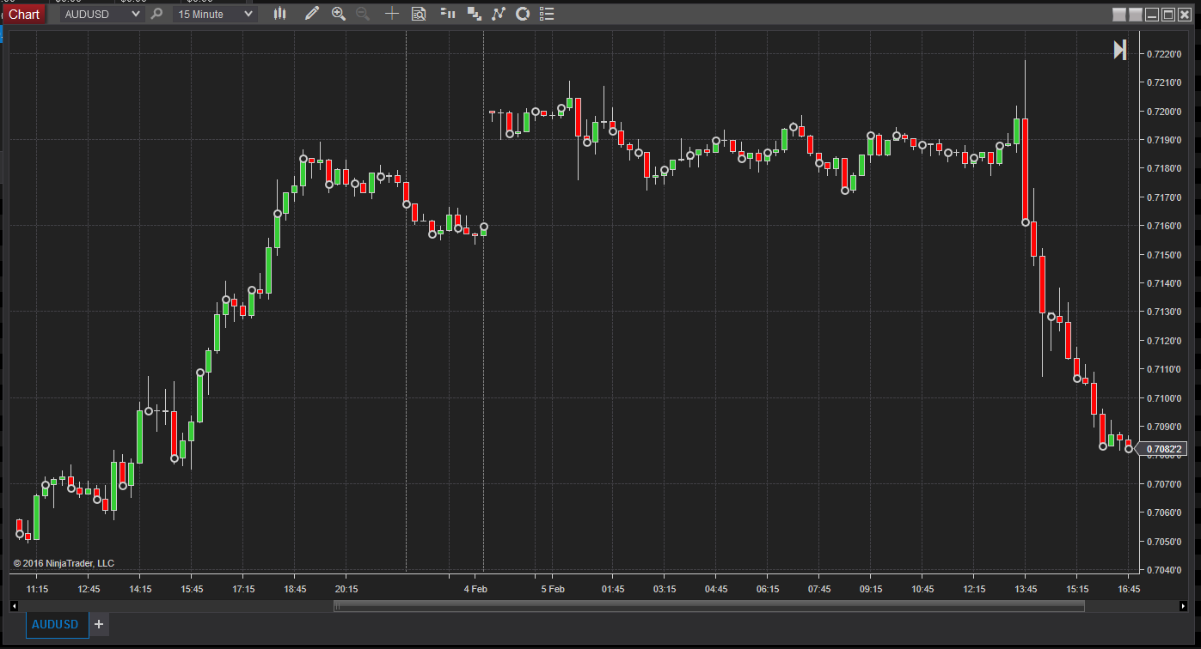Screen dimensions: 1201x649
Task: Click the 20:15 time axis label
Action: 346,589
